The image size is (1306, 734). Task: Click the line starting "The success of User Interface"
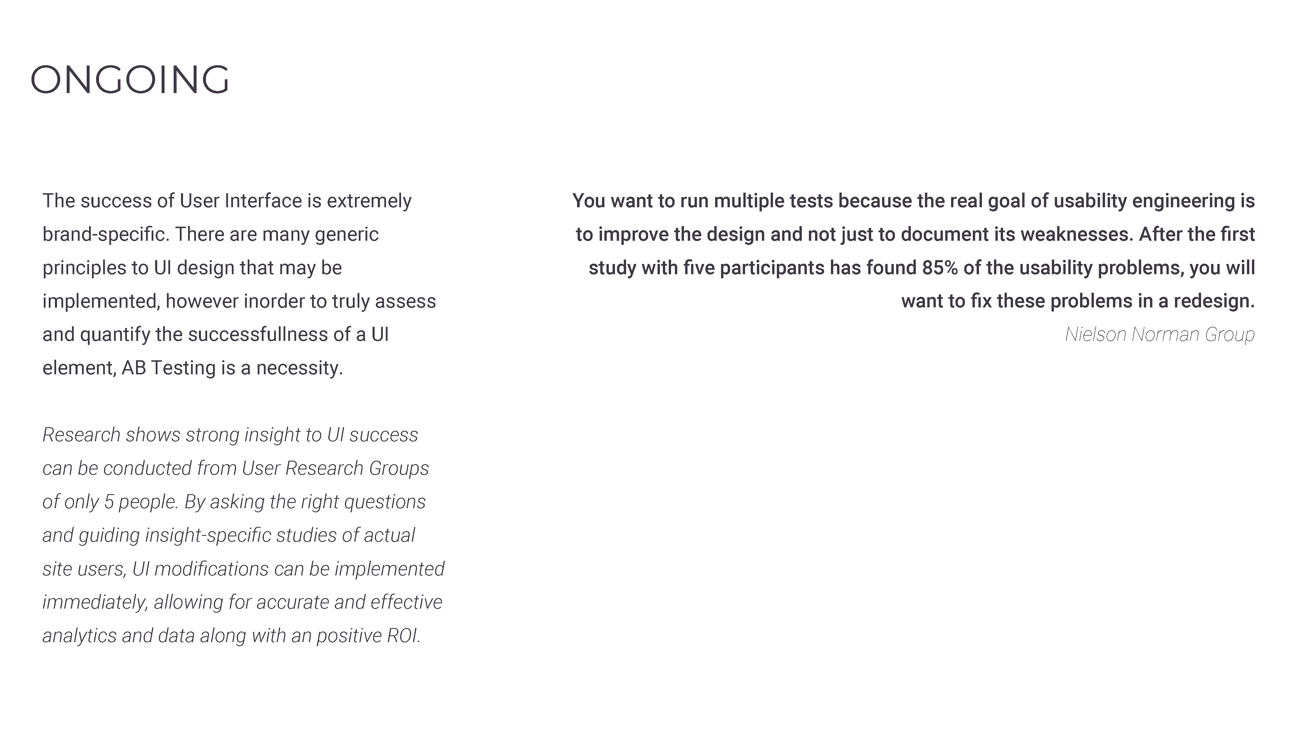(x=227, y=201)
